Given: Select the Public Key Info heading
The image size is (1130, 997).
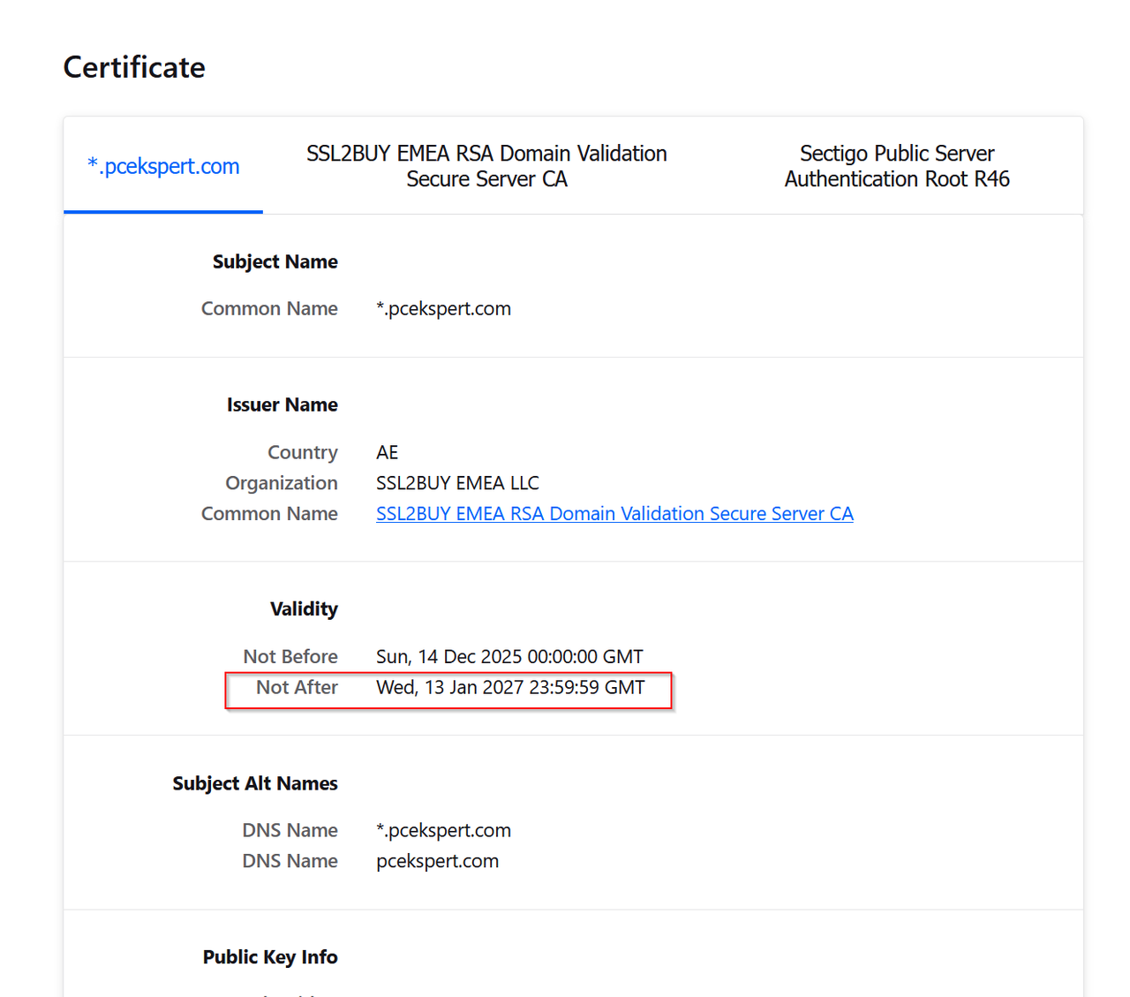Looking at the screenshot, I should point(270,957).
